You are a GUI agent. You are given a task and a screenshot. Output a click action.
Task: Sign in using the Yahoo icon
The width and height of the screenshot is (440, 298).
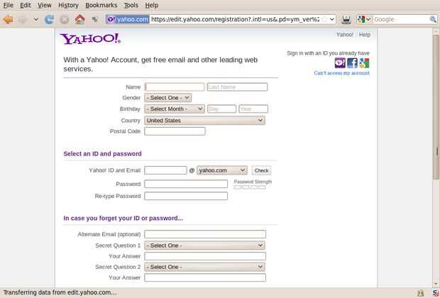(340, 63)
